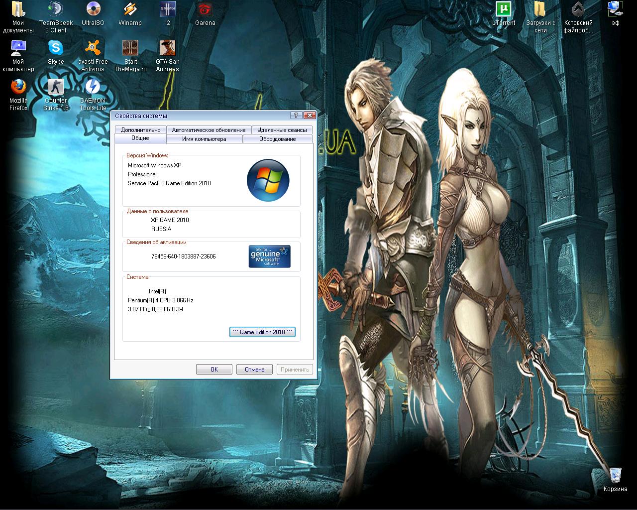Open the Автоматическое обновление tab

[x=209, y=129]
